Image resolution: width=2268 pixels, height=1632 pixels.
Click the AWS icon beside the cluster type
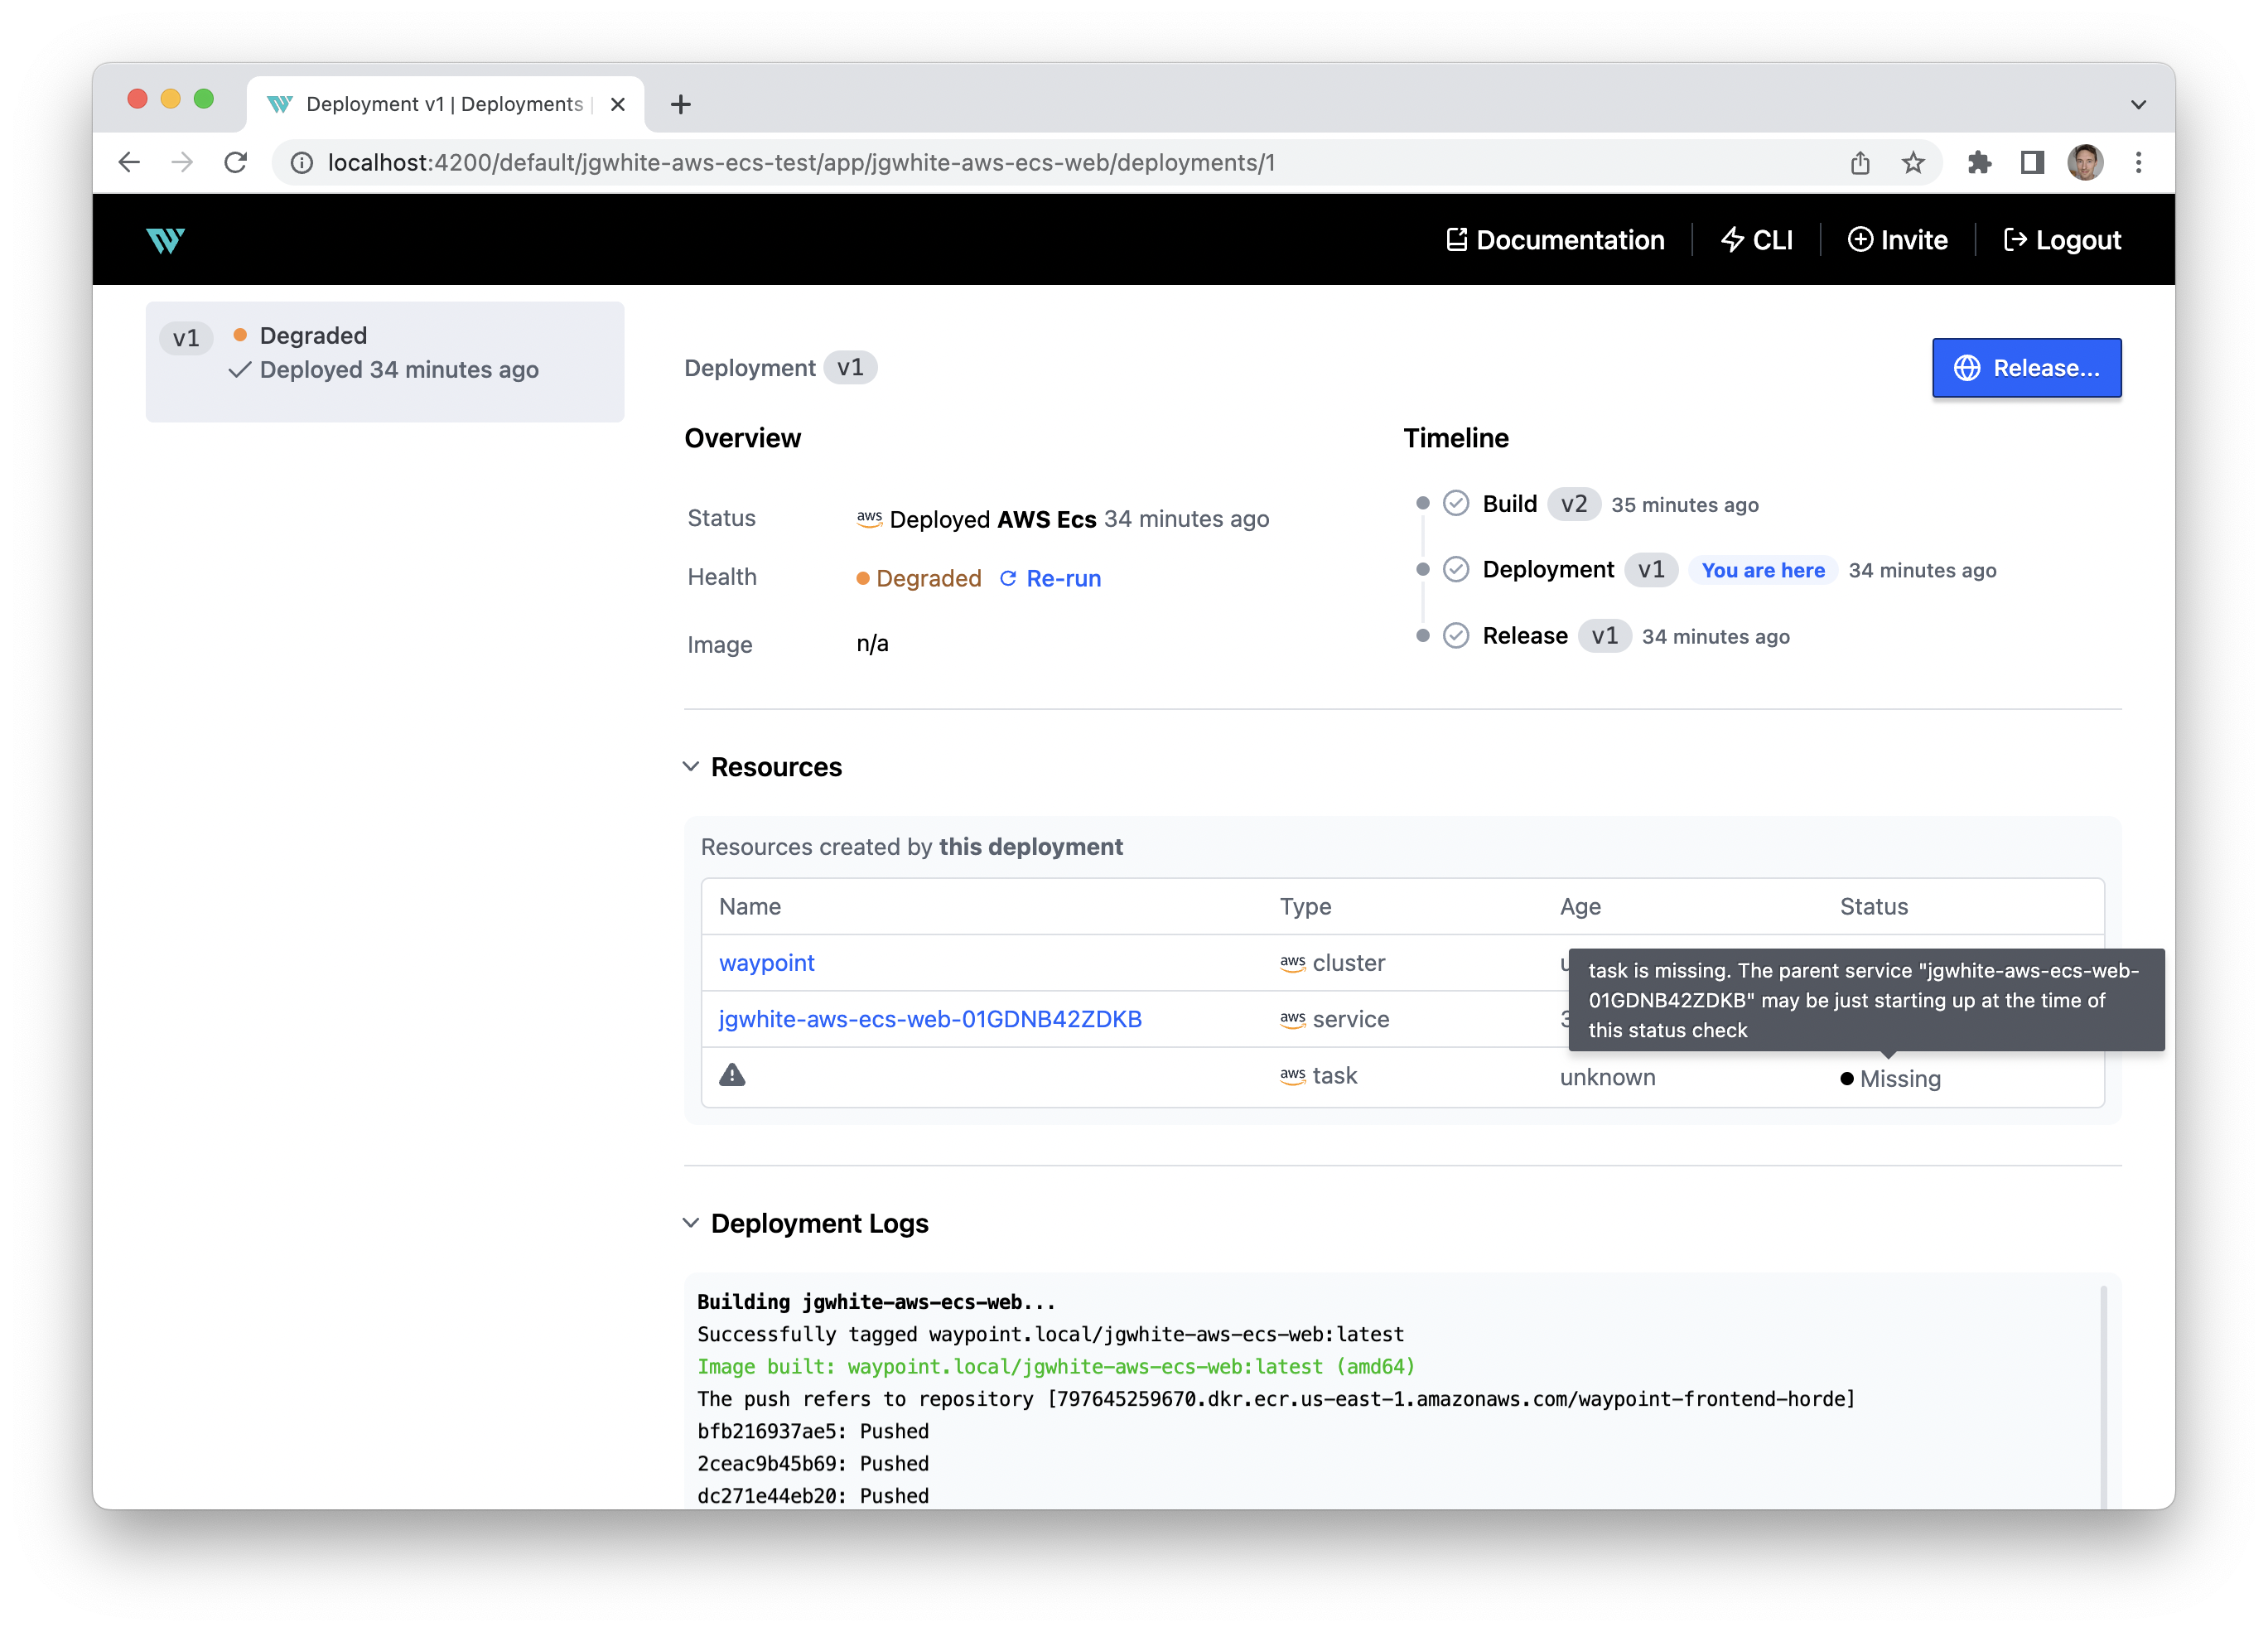pyautogui.click(x=1292, y=962)
